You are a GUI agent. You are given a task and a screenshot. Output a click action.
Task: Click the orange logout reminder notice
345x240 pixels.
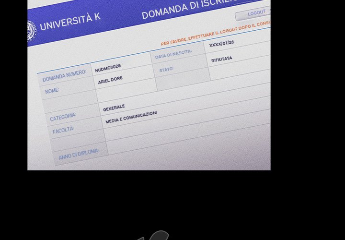coord(216,34)
